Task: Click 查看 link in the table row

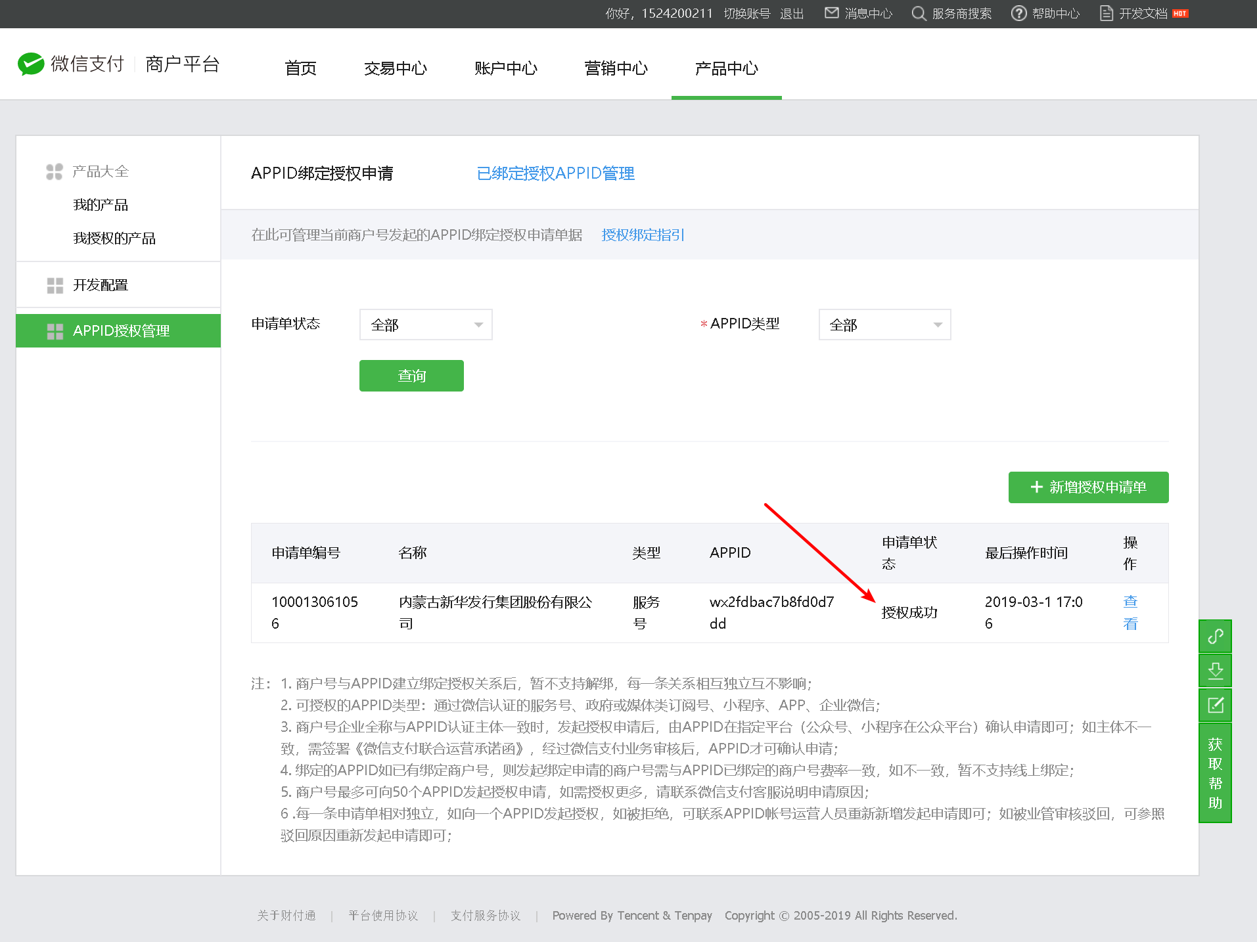Action: 1130,612
